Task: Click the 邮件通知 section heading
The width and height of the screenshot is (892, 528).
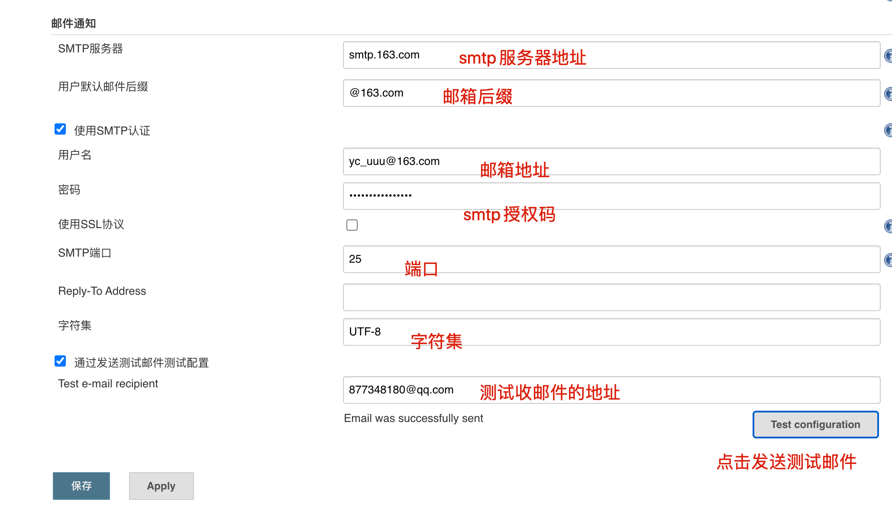Action: click(74, 23)
